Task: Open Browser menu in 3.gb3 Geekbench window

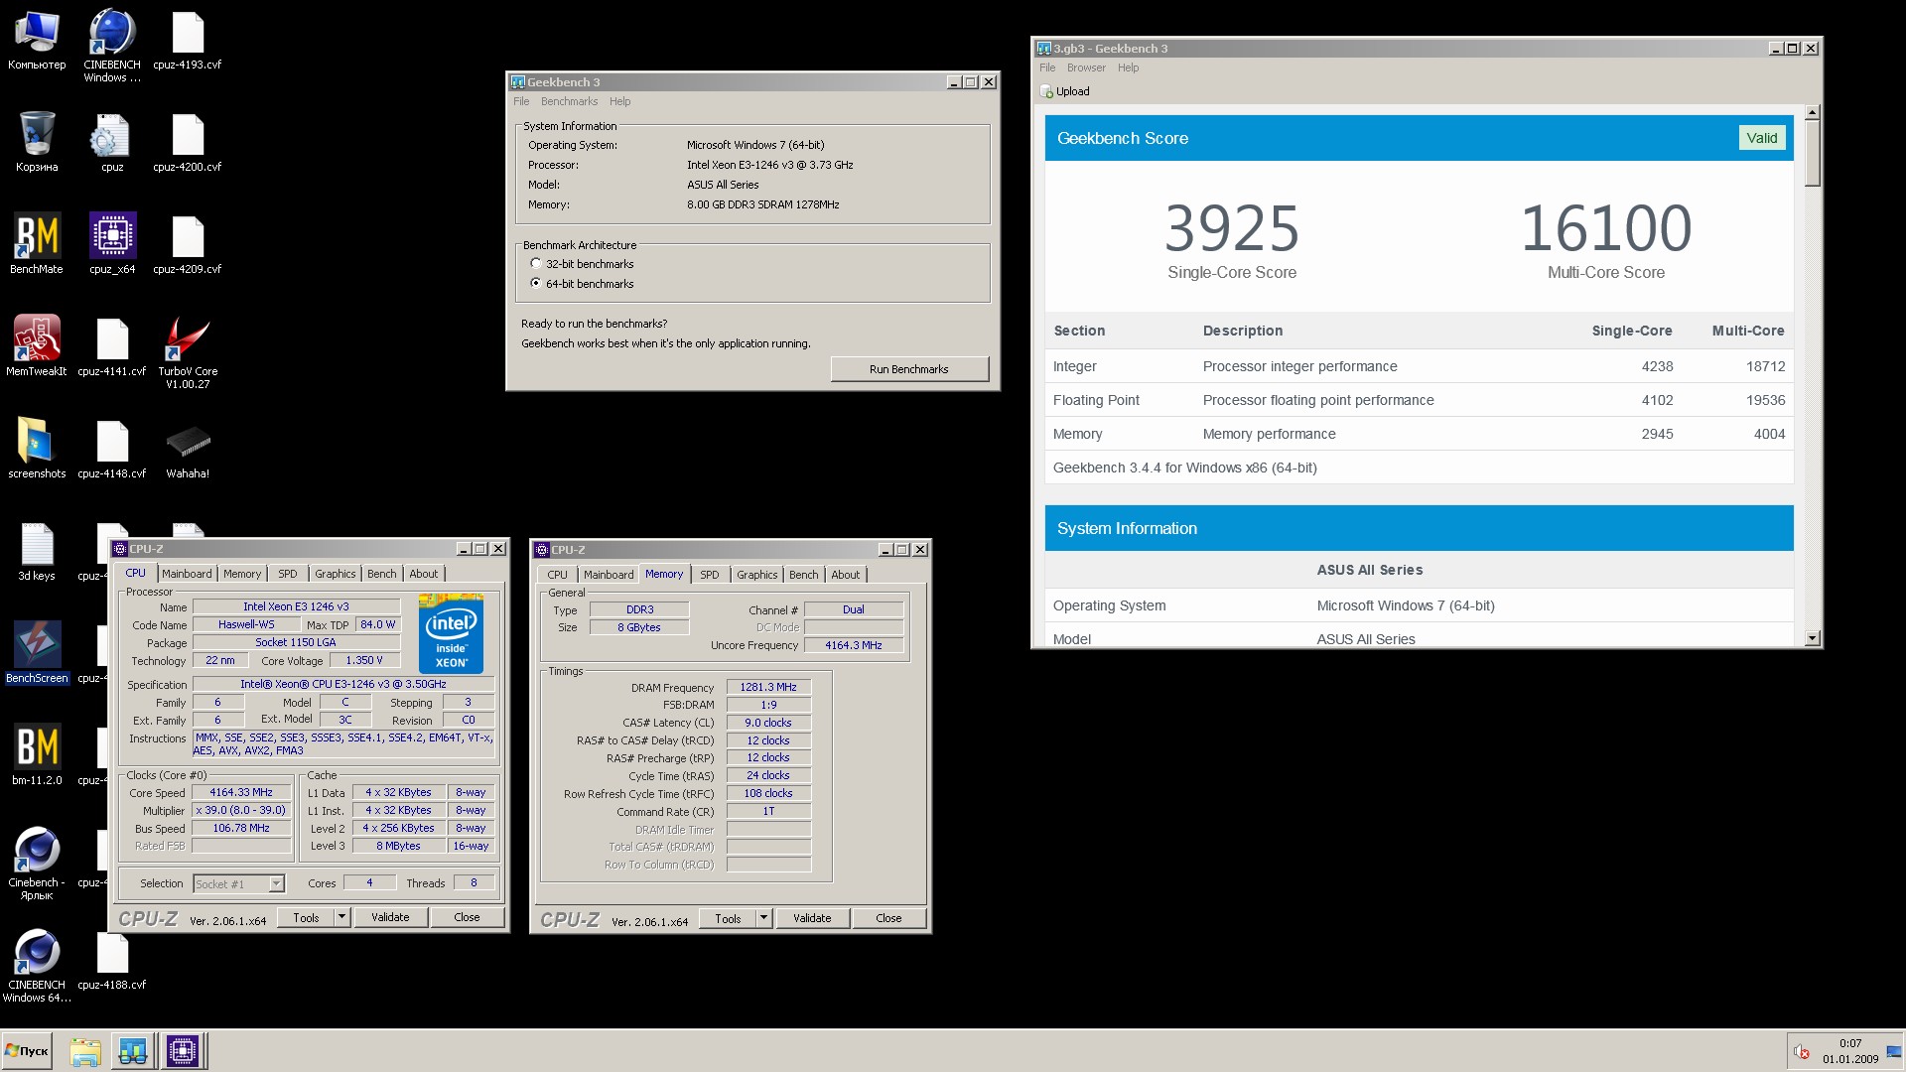Action: (1086, 67)
